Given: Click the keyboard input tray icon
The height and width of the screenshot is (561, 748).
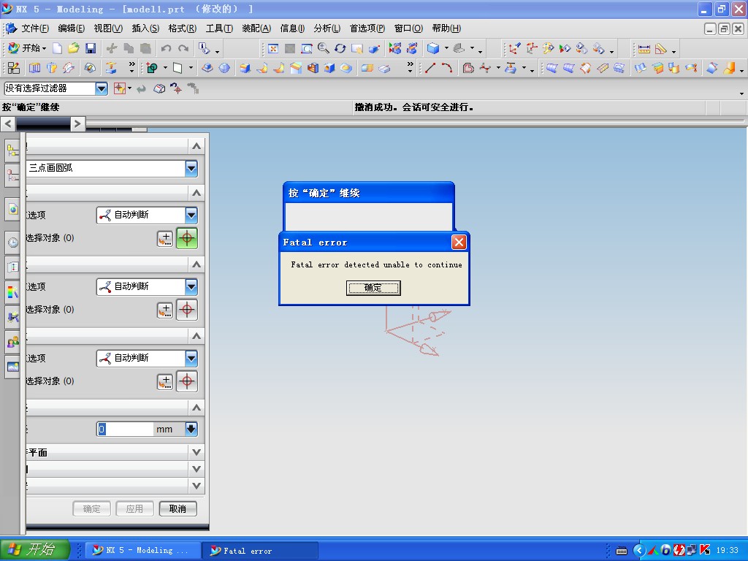Looking at the screenshot, I should coord(622,551).
